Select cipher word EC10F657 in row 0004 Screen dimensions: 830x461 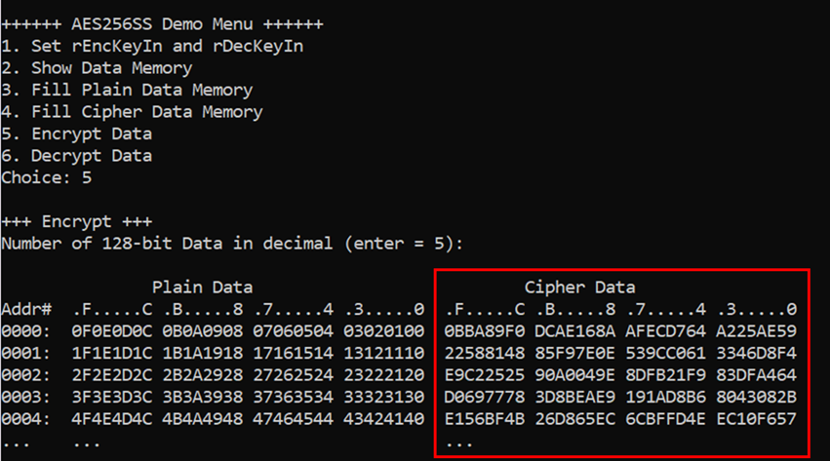(x=757, y=419)
